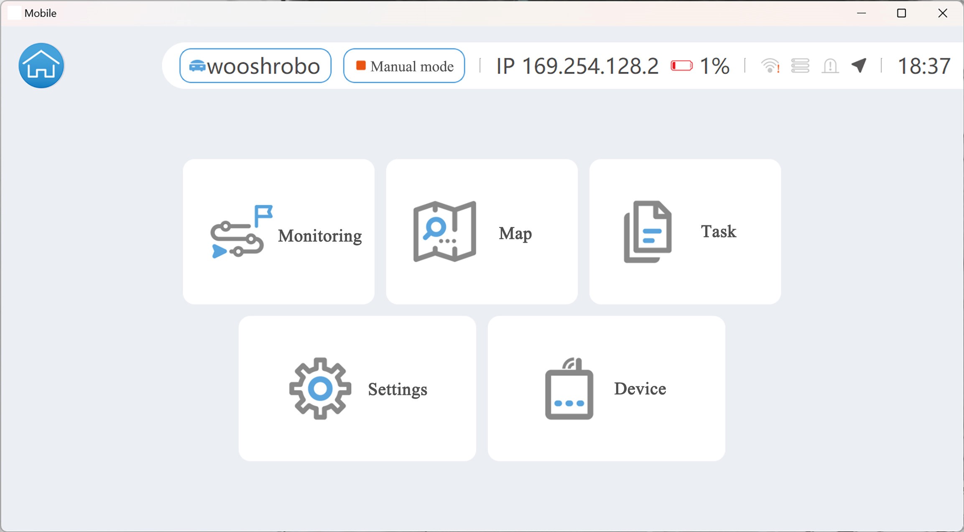Toggle the Manual mode button

404,66
